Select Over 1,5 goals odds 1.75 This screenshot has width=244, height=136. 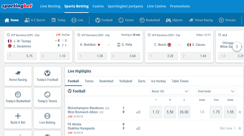click(x=216, y=112)
